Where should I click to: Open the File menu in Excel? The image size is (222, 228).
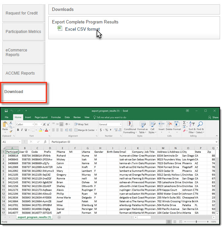coord(7,117)
